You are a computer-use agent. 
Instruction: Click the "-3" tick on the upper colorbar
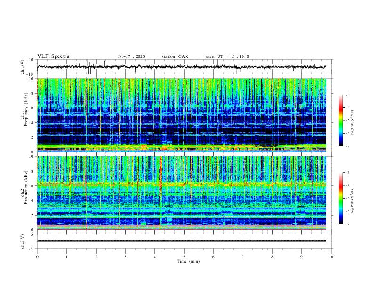coord(347,95)
